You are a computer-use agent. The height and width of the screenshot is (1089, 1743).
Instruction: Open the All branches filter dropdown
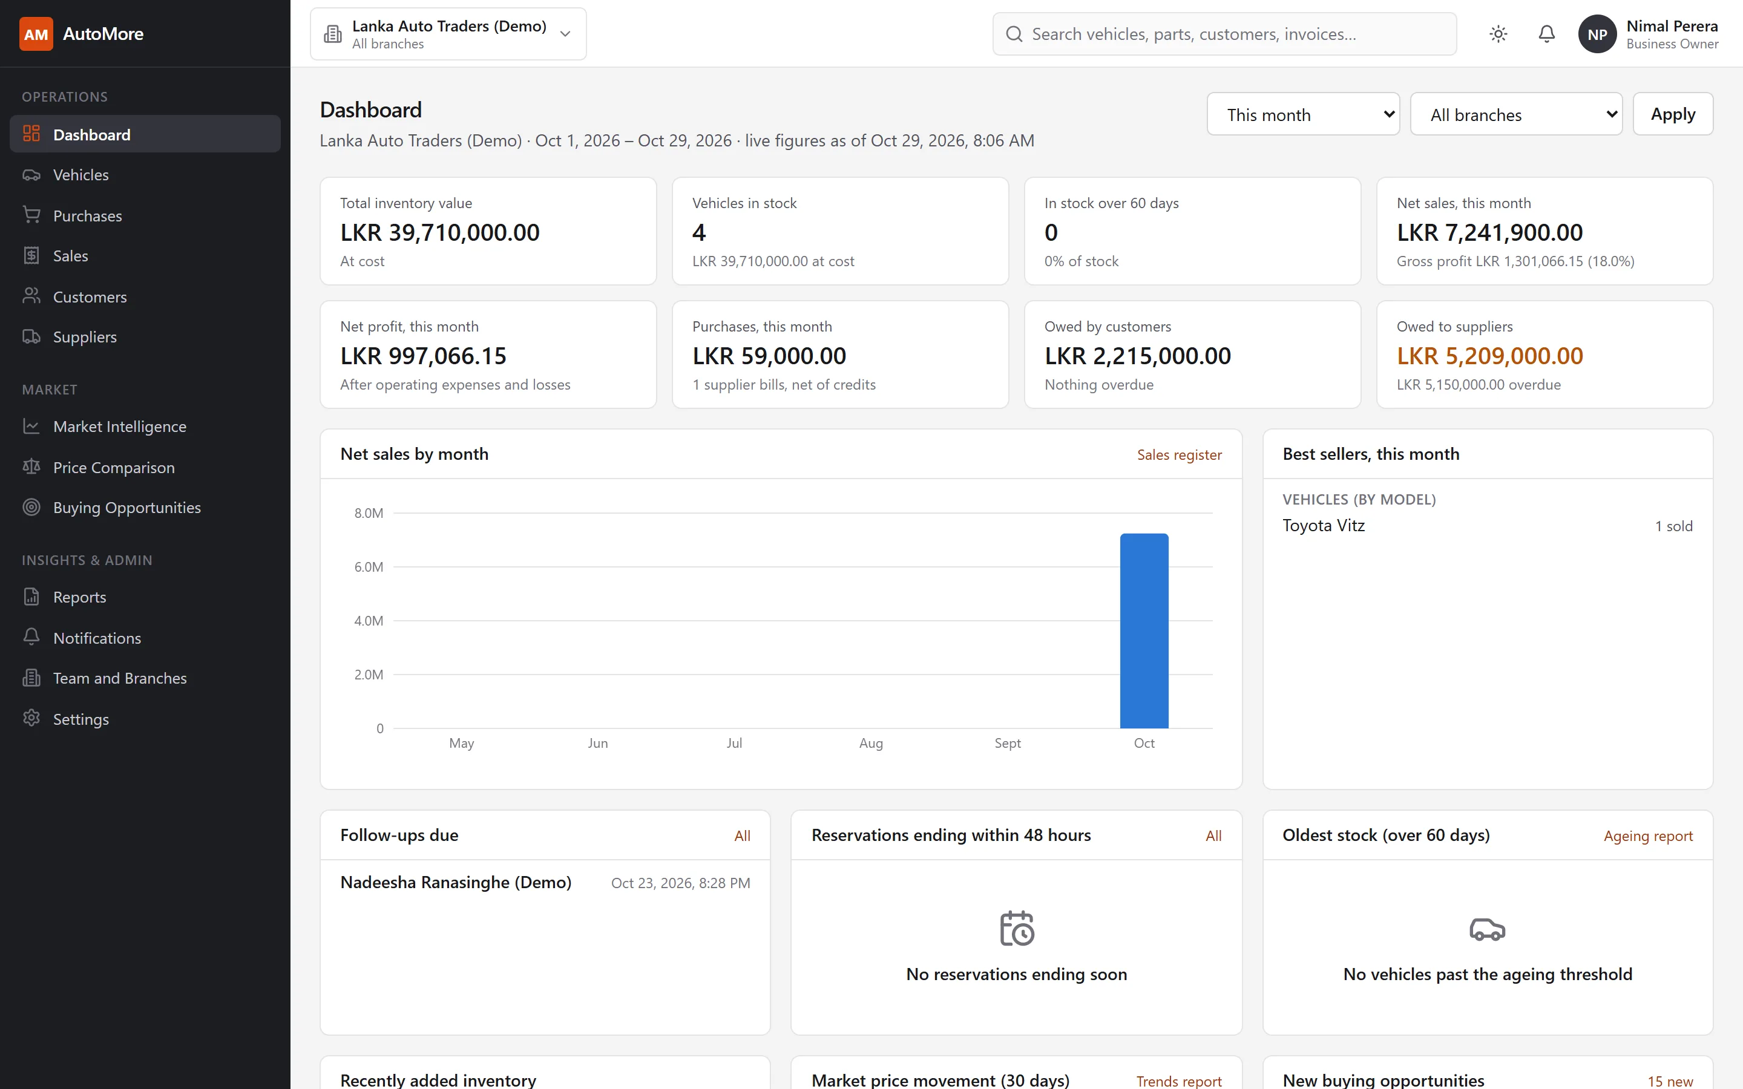coord(1515,114)
